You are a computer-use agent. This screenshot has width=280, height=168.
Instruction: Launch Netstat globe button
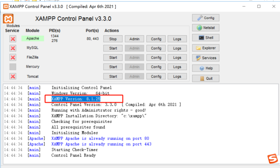click(x=206, y=28)
